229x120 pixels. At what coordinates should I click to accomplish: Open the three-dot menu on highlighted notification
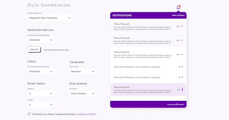pyautogui.click(x=182, y=89)
